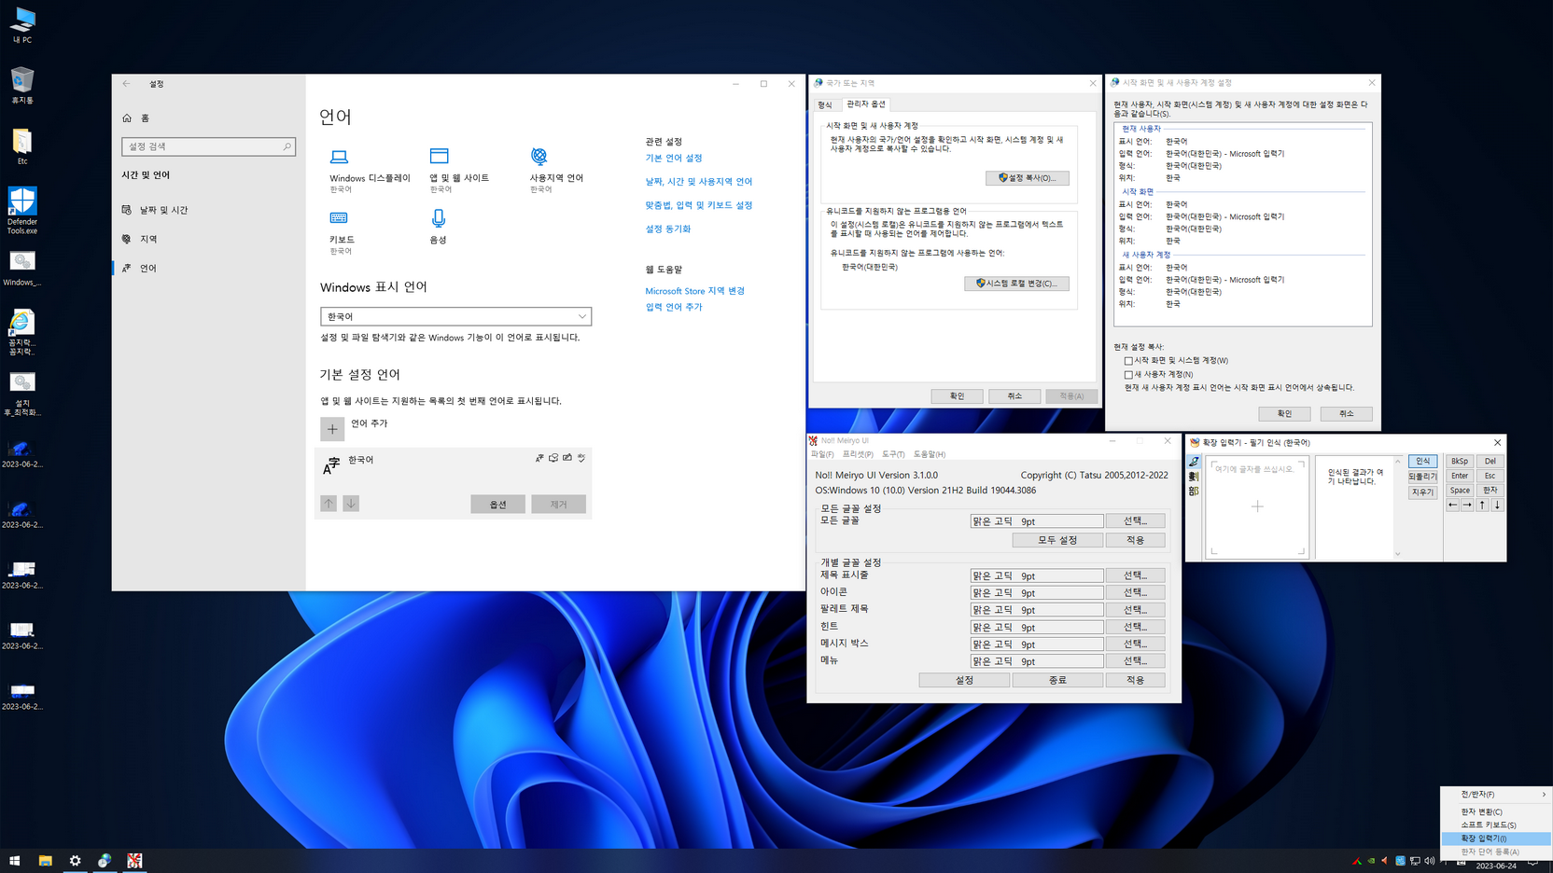The width and height of the screenshot is (1553, 873).
Task: Click the plus icon for 언어 추가
Action: point(332,429)
